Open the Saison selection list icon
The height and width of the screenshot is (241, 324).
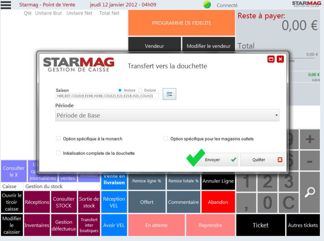pos(169,94)
